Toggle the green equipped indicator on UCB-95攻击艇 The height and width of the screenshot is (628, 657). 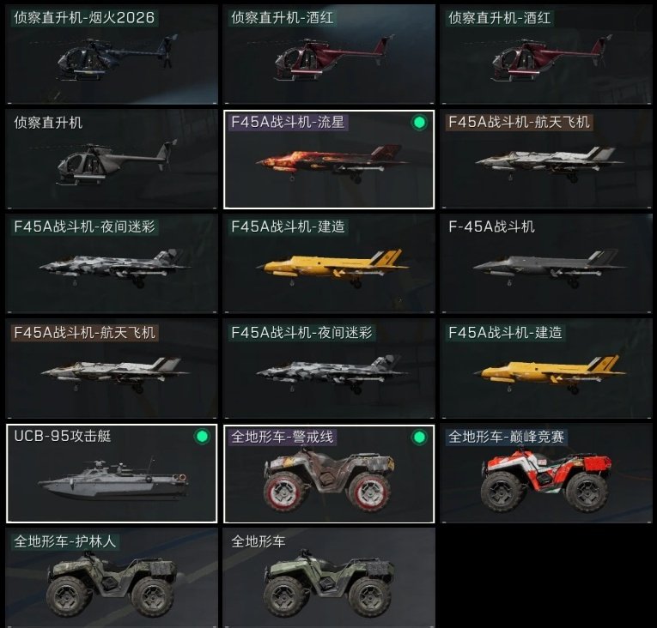pos(202,437)
